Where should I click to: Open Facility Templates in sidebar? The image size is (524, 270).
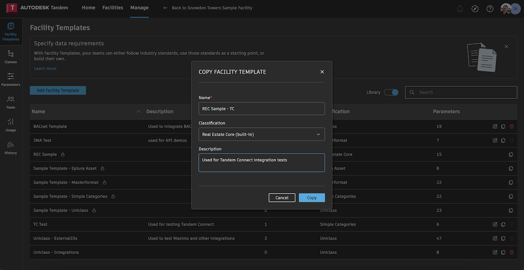pyautogui.click(x=10, y=31)
